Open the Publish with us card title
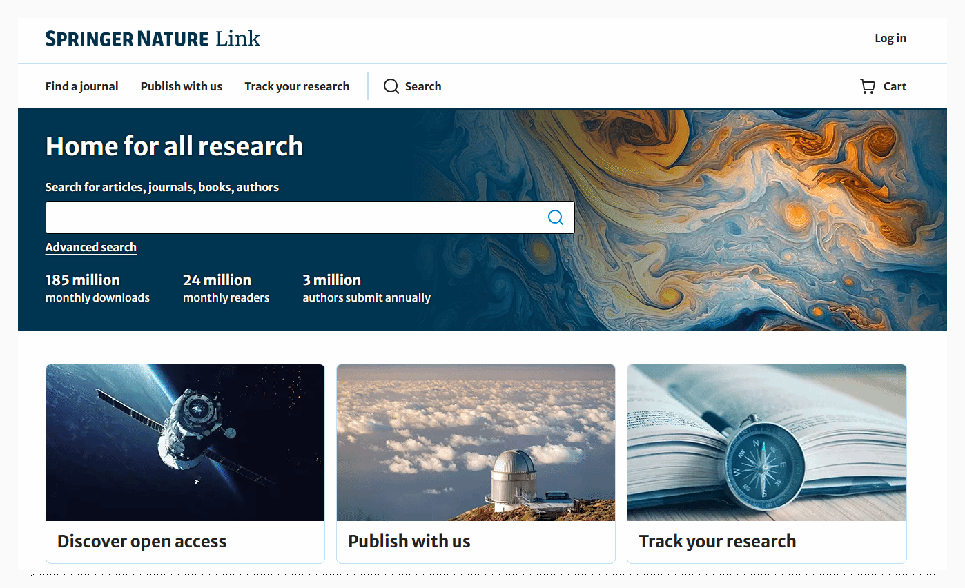This screenshot has width=965, height=588. click(409, 542)
